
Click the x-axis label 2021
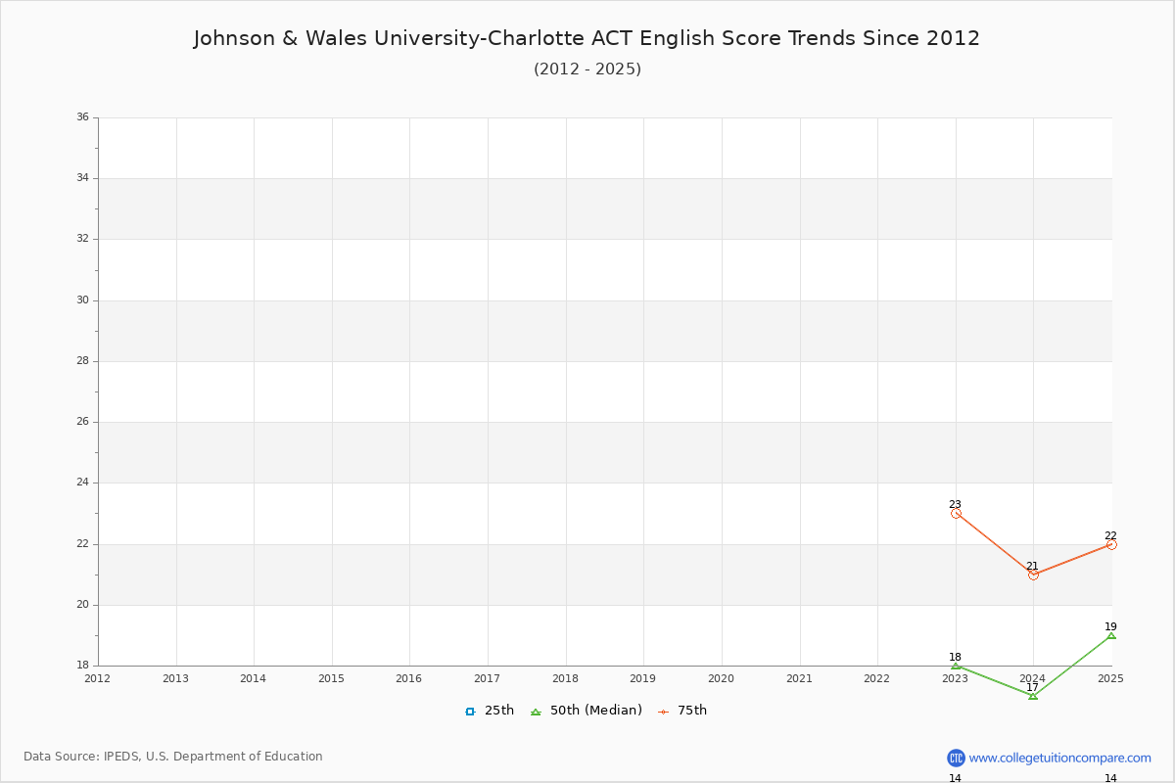pos(799,677)
